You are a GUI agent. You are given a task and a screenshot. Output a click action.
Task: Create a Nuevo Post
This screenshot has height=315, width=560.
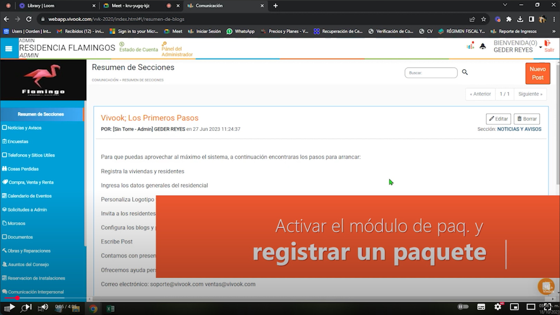coord(538,73)
